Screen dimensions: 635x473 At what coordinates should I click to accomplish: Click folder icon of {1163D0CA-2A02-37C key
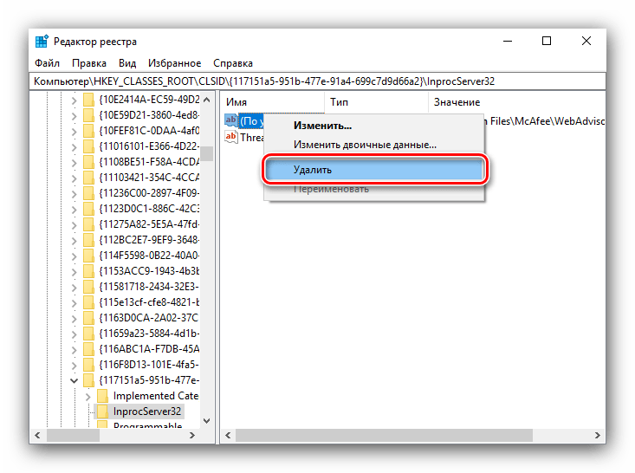(x=88, y=318)
